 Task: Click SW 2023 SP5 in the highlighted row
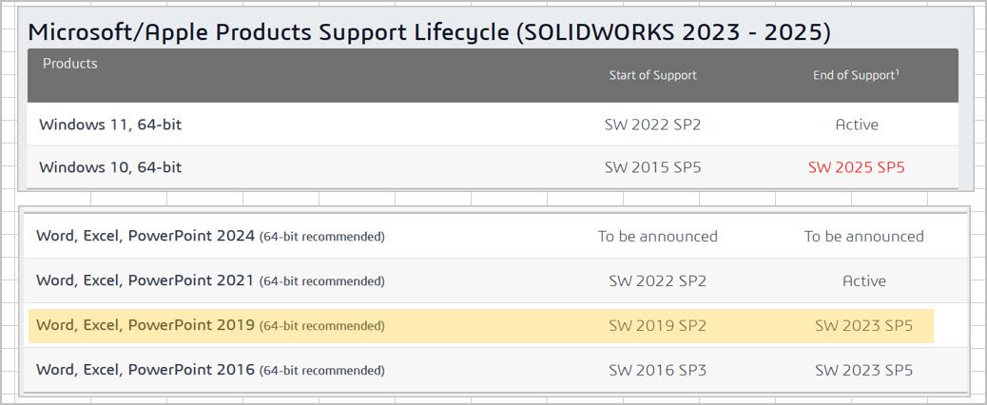(x=864, y=326)
